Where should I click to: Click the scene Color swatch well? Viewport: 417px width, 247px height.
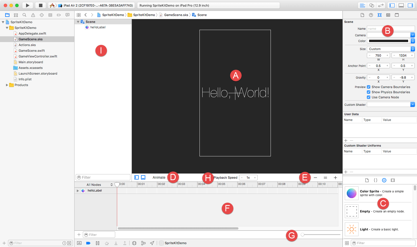[x=389, y=41]
